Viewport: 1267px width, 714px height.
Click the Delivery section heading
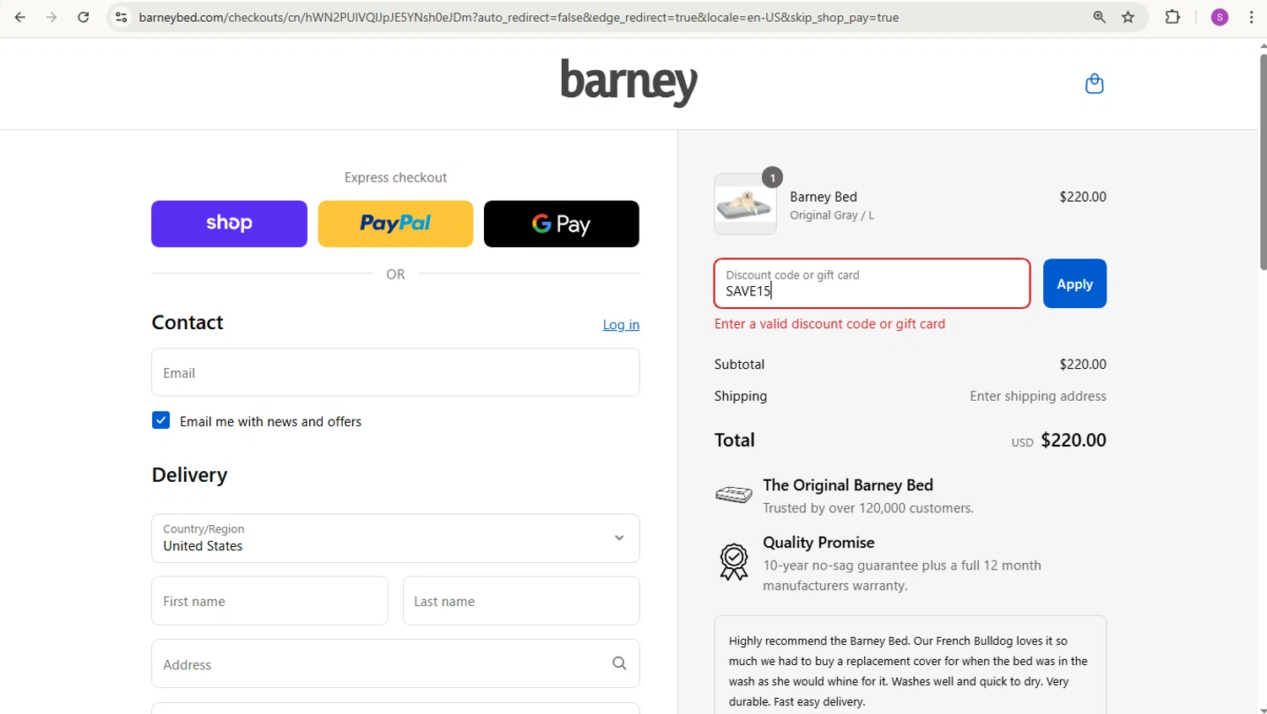(x=189, y=475)
